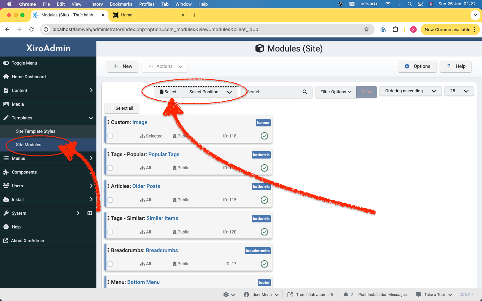Open the Similar Items module link
Viewport: 482px width, 301px height.
(x=162, y=218)
